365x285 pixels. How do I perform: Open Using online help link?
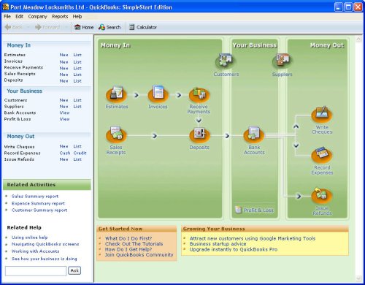(x=29, y=237)
